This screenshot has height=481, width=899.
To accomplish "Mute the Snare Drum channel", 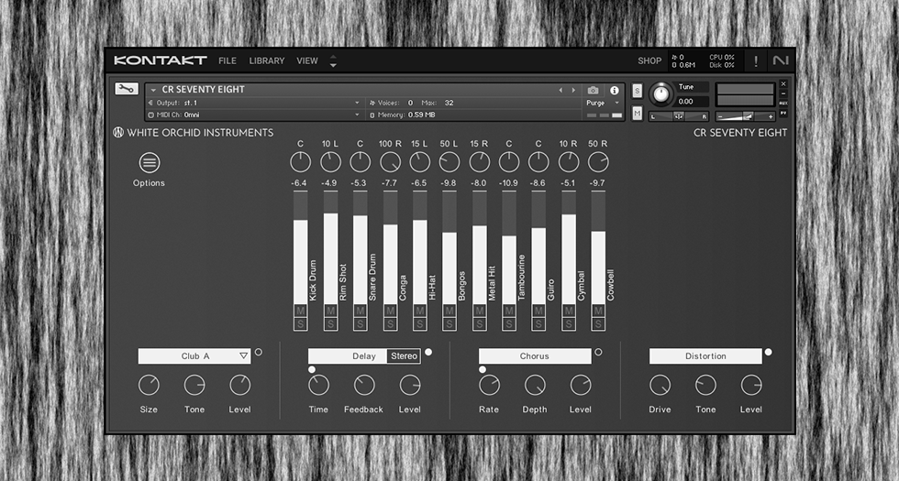I will point(360,311).
